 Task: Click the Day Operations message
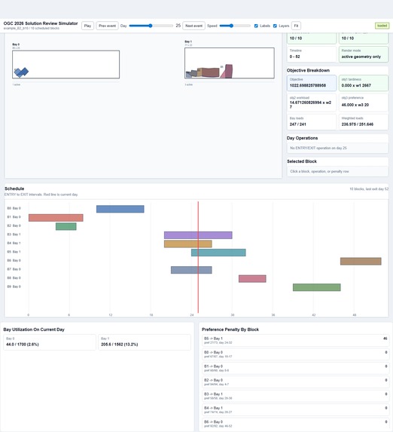[x=337, y=148]
